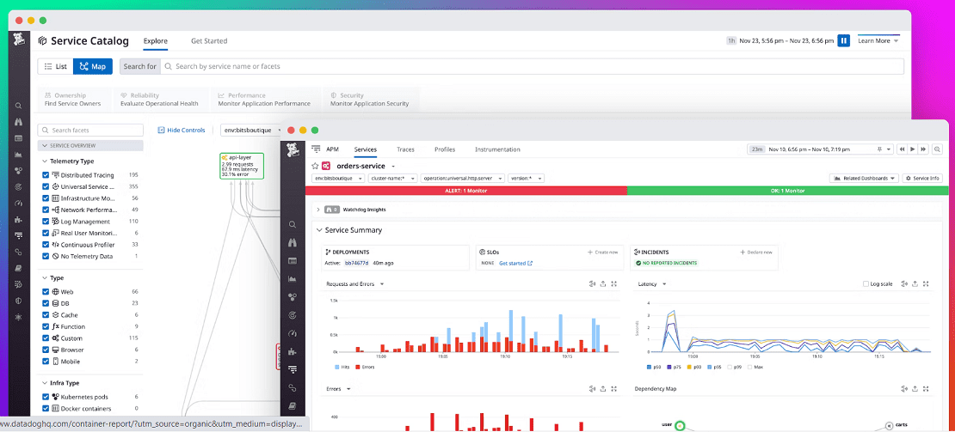Screen dimensions: 955x432
Task: Uncheck No Telemetry Data filter
Action: [x=46, y=257]
